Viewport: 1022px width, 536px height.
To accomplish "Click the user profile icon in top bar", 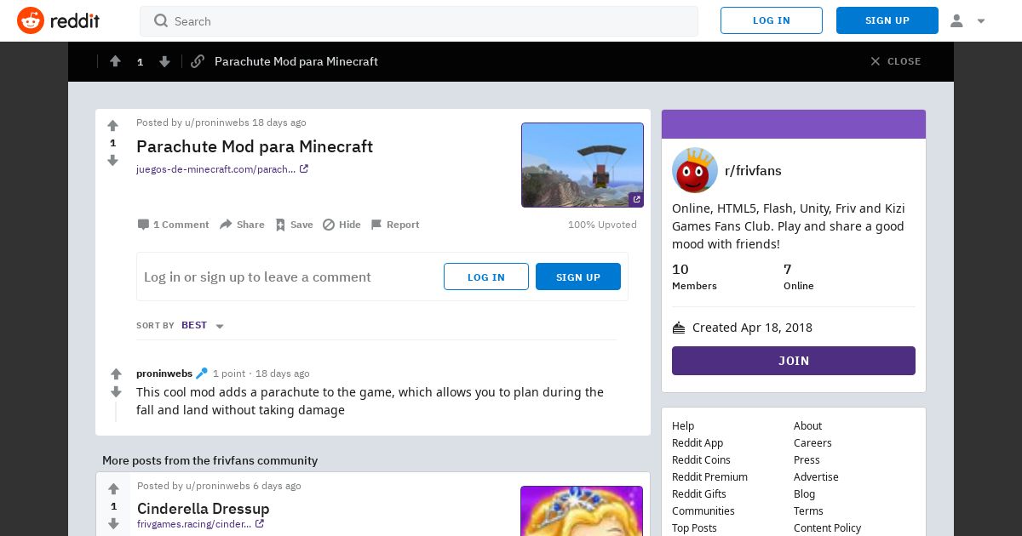I will 956,20.
